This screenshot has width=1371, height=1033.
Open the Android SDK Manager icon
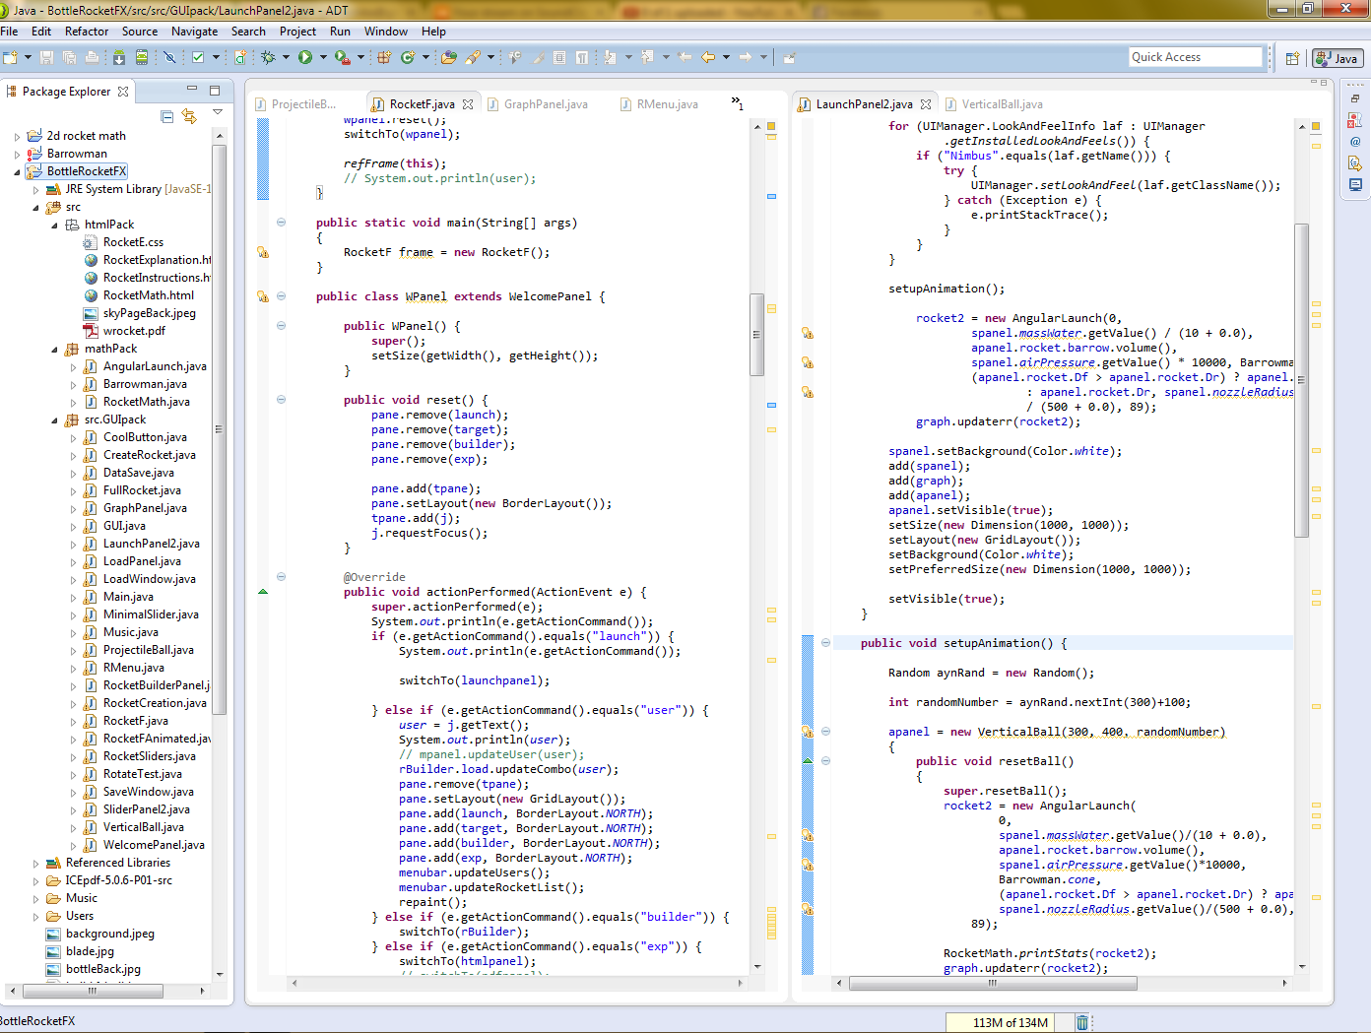[119, 58]
